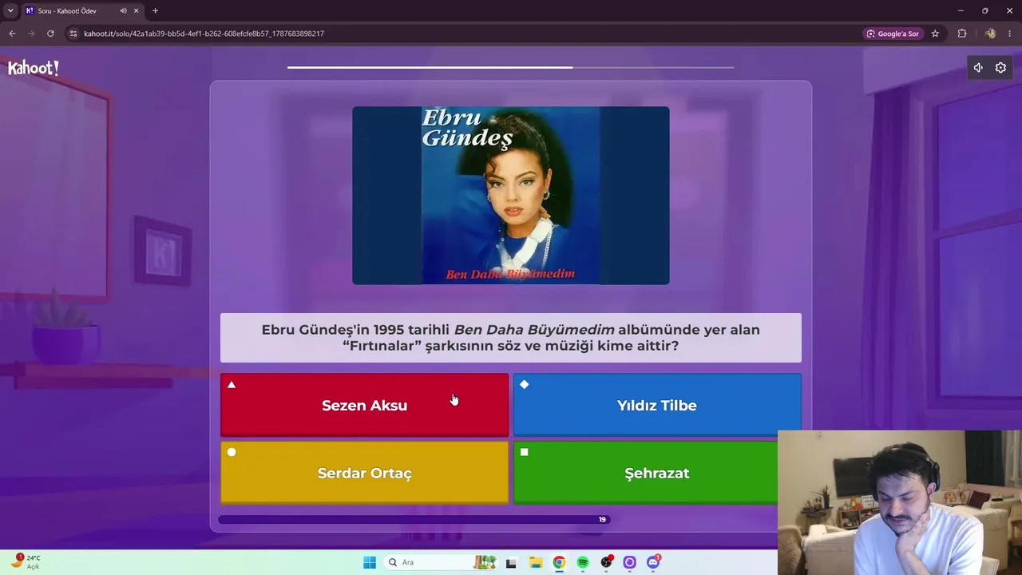The width and height of the screenshot is (1022, 575).
Task: Open the Chrome profile avatar
Action: [990, 34]
